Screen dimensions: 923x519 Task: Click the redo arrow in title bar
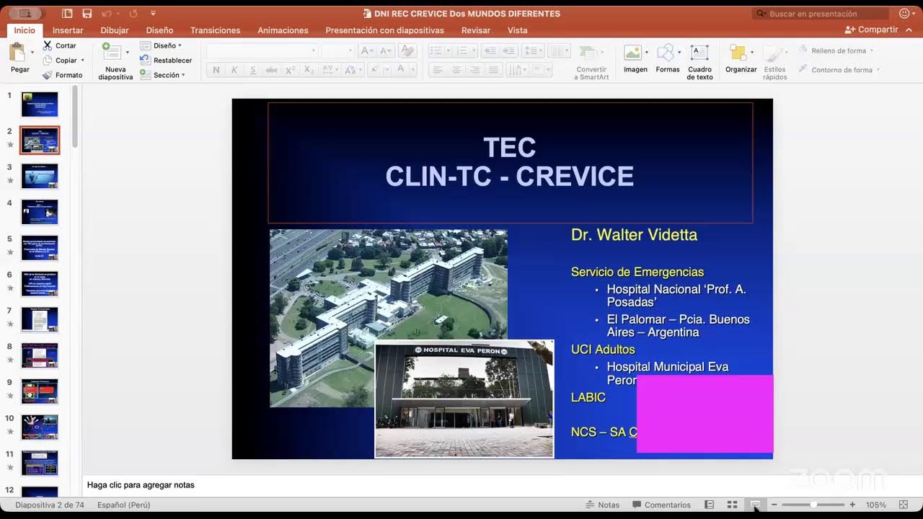(133, 14)
